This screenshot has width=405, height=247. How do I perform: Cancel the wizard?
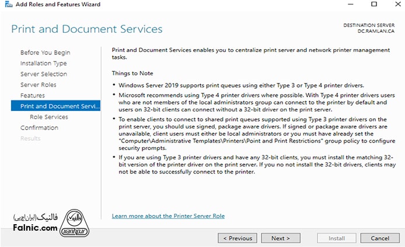click(380, 238)
